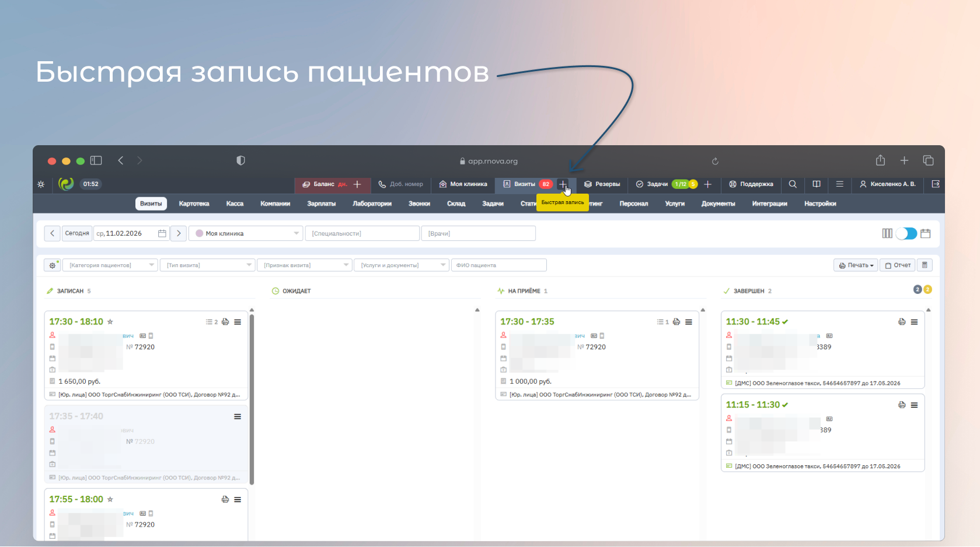The width and height of the screenshot is (980, 547).
Task: Click the calendar icon in date field
Action: 162,233
